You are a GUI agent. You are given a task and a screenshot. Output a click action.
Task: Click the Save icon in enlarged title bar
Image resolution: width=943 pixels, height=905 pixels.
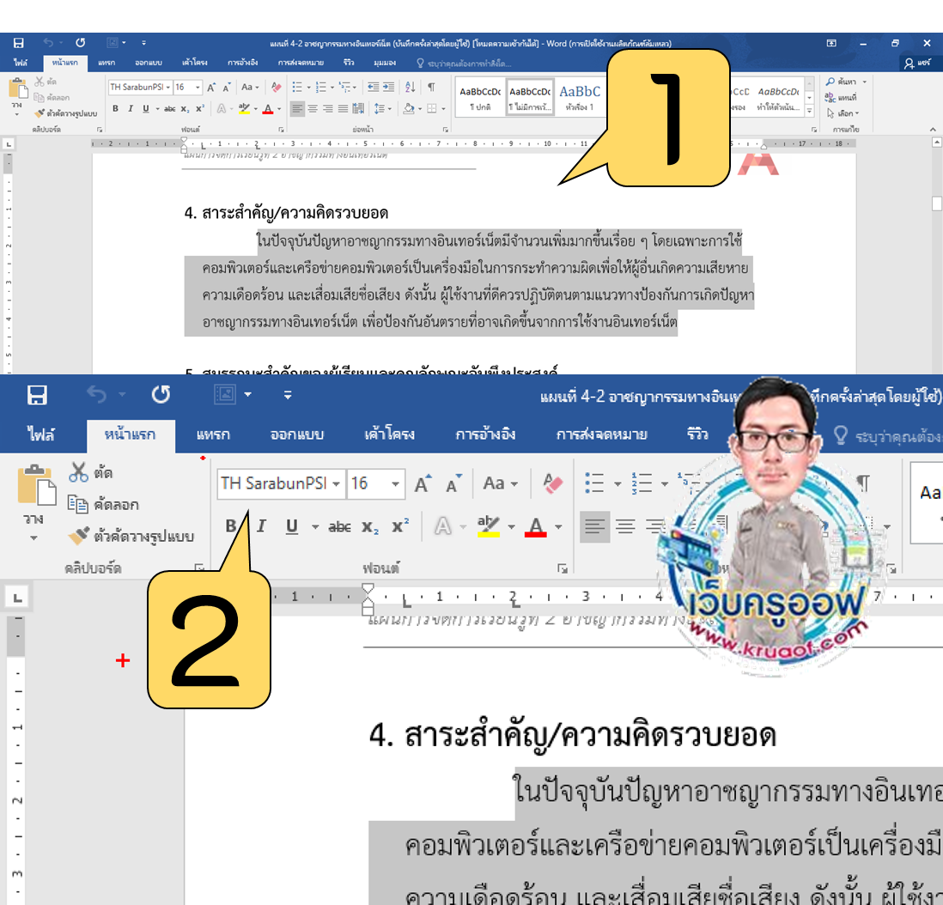pyautogui.click(x=37, y=395)
